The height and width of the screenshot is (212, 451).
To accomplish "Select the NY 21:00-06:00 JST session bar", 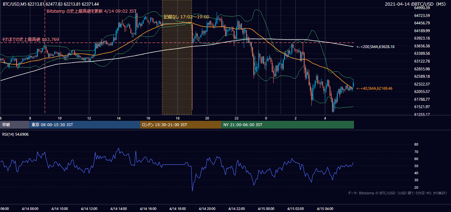I will pos(288,125).
